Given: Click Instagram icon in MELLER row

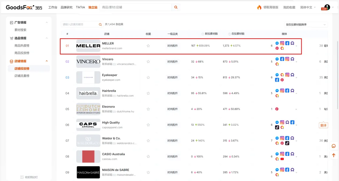Looking at the screenshot, I should click(282, 43).
